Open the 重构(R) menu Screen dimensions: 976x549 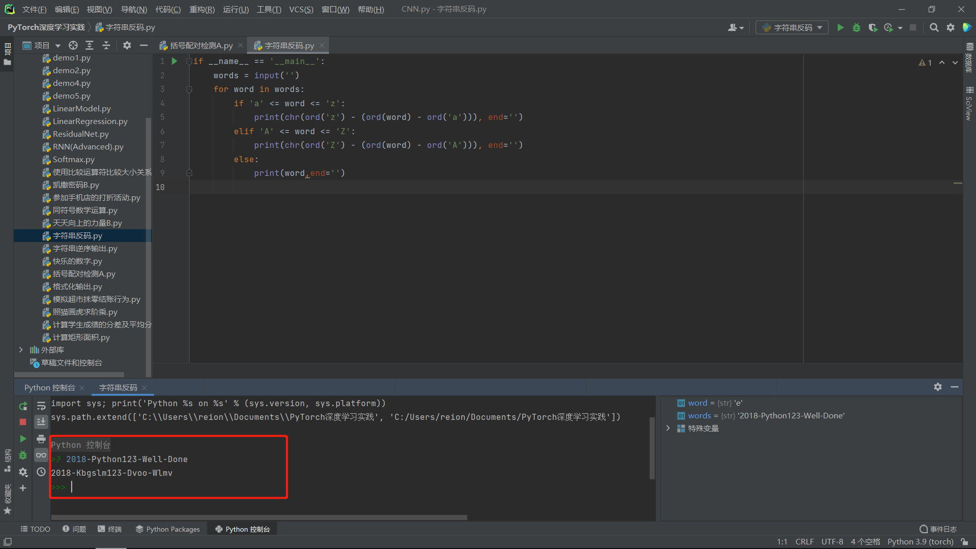[x=202, y=9]
